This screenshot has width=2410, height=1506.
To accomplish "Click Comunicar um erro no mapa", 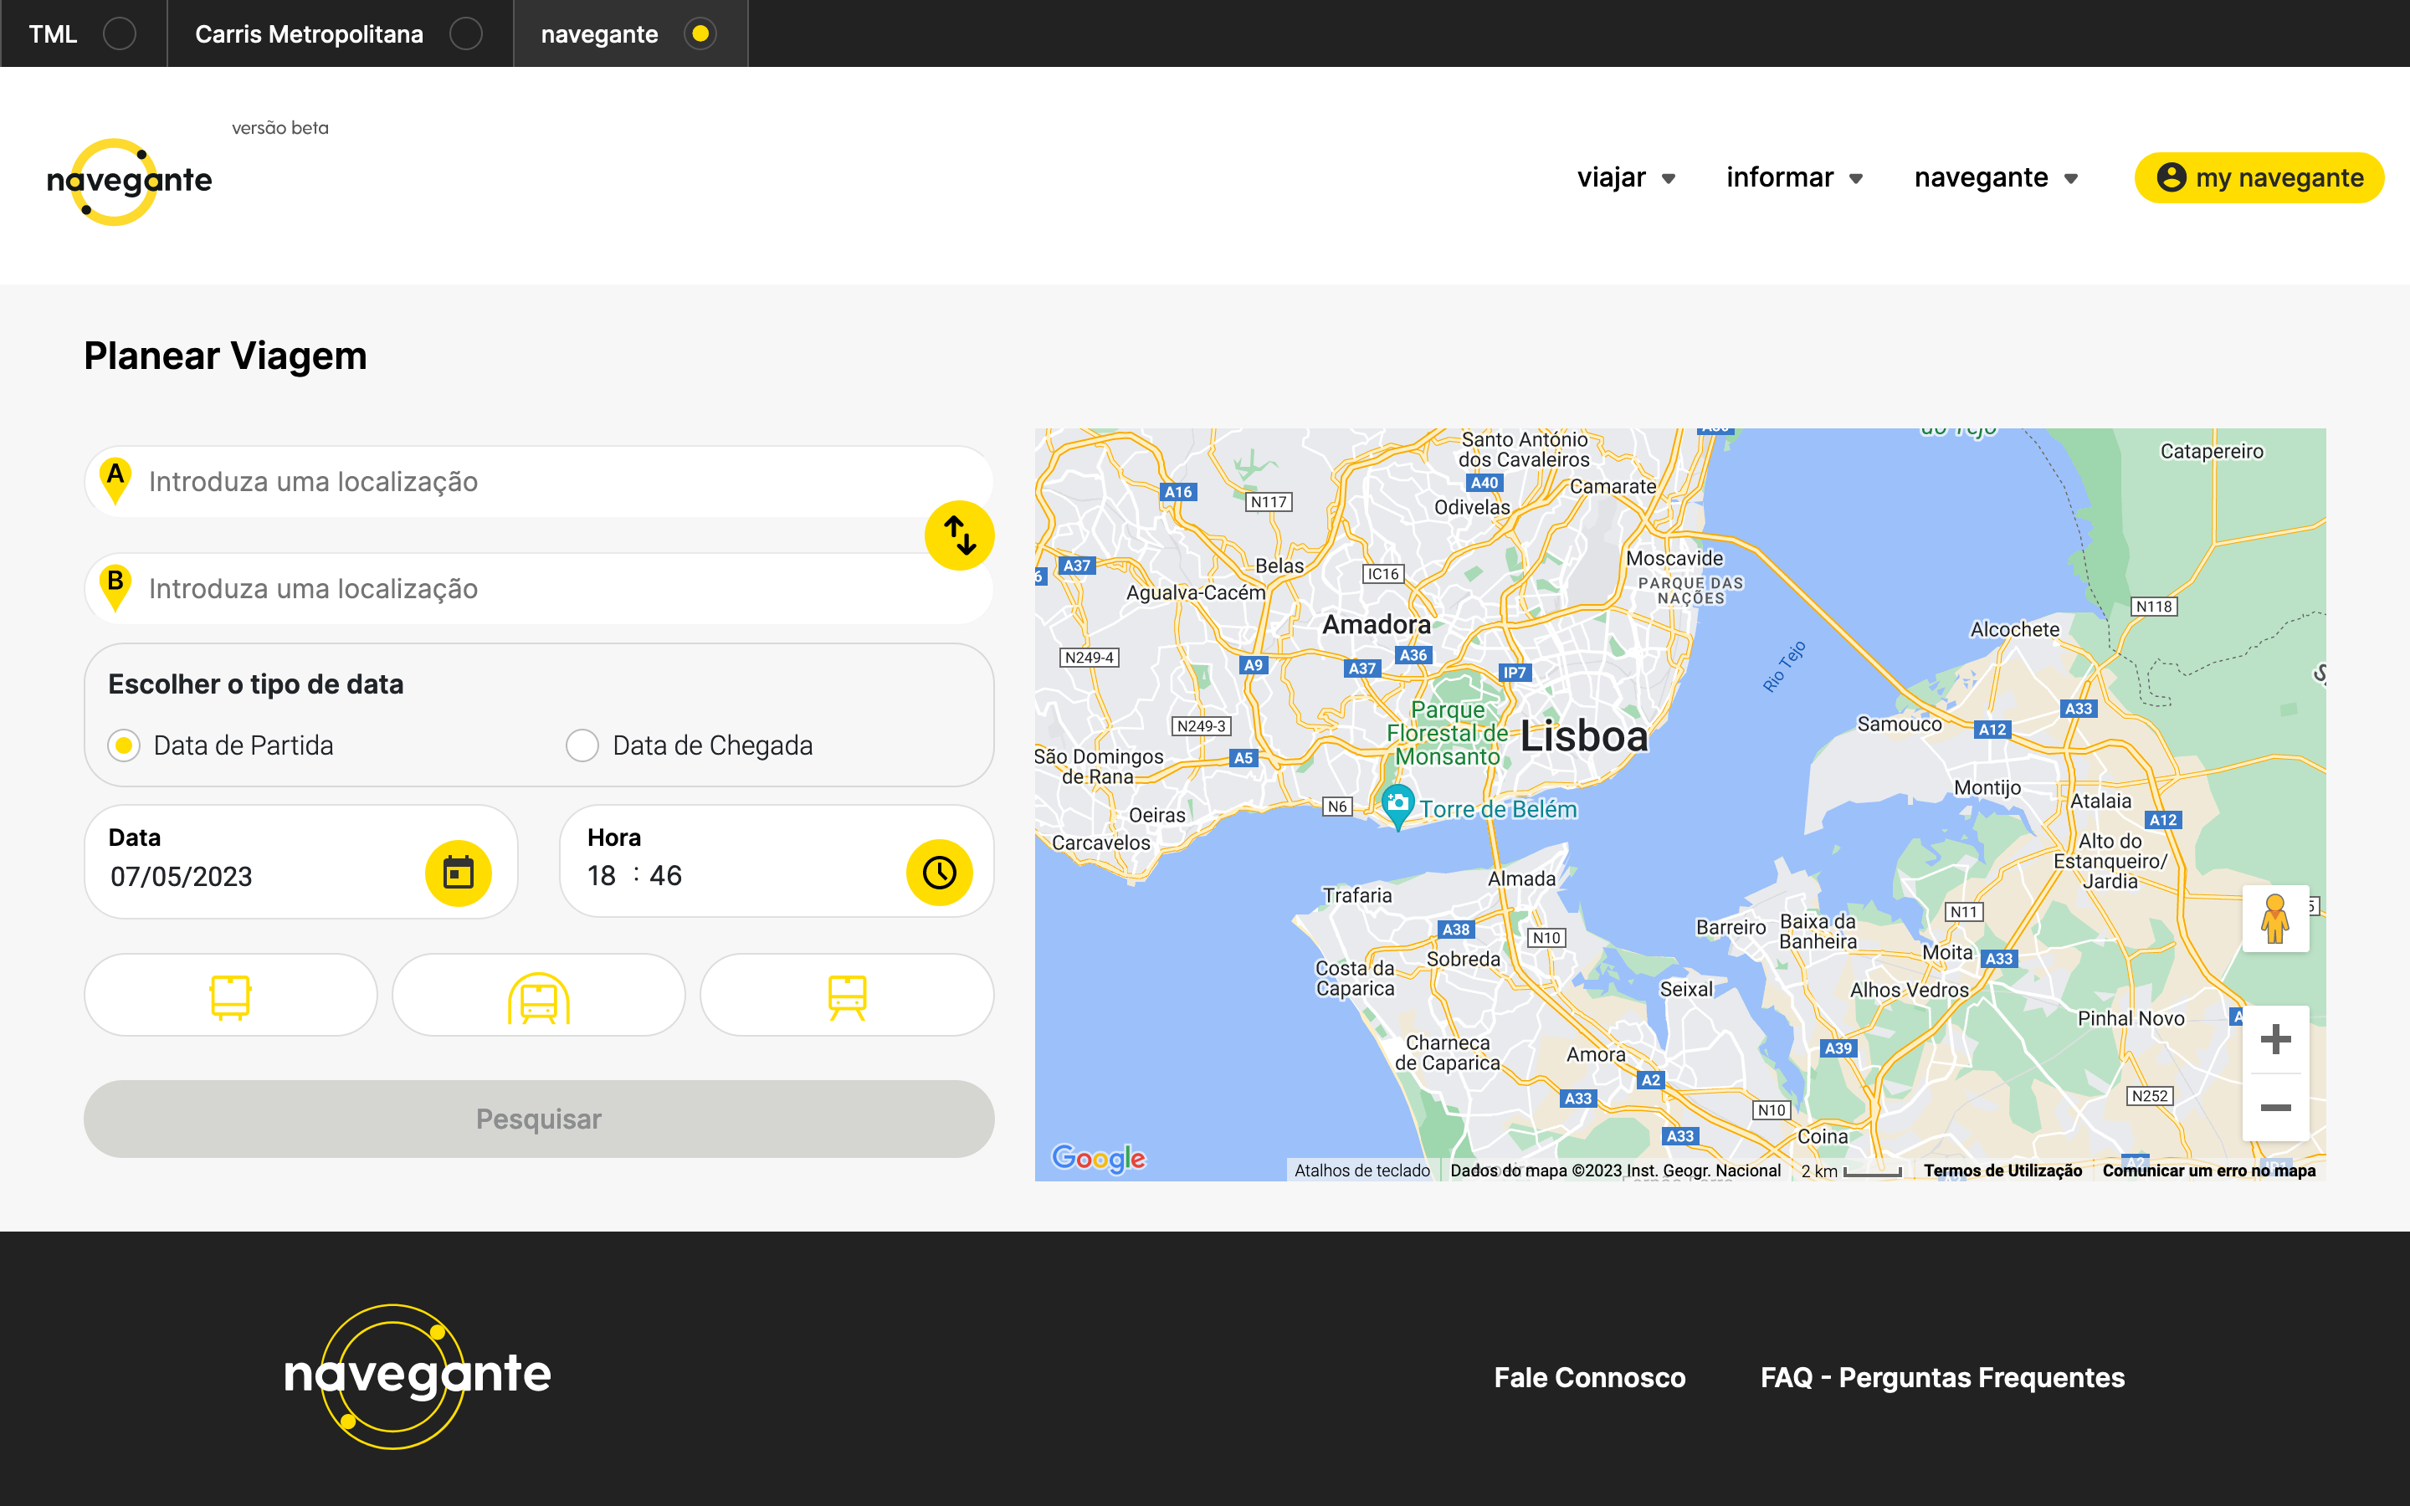I will pos(2209,1170).
